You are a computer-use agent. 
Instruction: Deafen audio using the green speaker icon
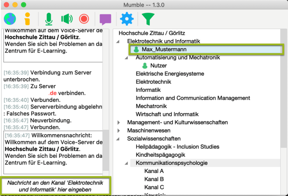(67, 19)
